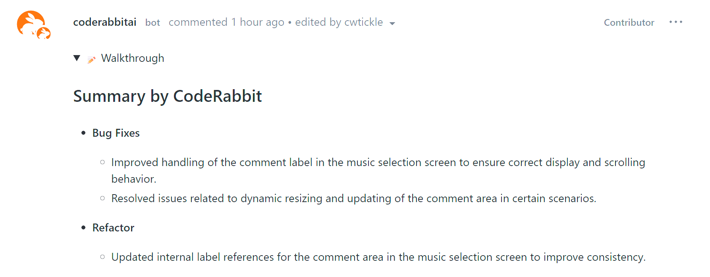Click the Refactor bullet heading
The width and height of the screenshot is (710, 277).
113,228
